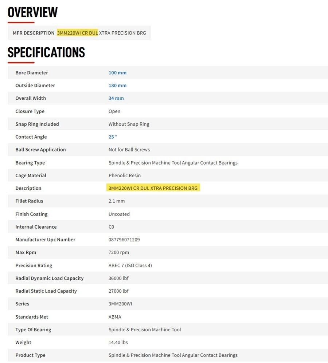Open the 180 mm outside diameter link

tap(117, 86)
